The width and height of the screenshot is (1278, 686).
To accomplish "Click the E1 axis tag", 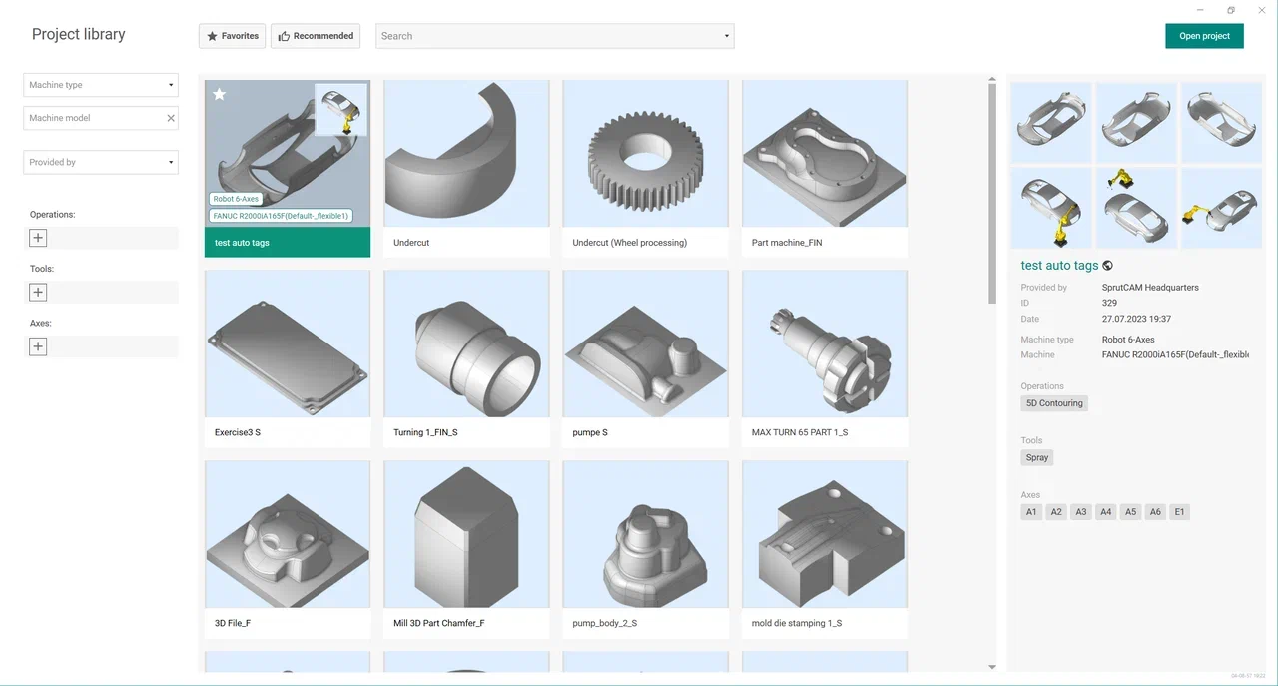I will click(x=1179, y=512).
